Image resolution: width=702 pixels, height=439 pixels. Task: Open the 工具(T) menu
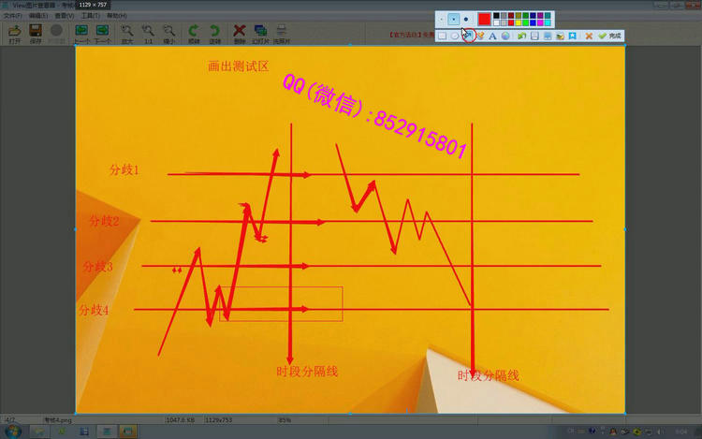pyautogui.click(x=91, y=16)
